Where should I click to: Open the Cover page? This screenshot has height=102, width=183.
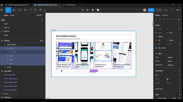(x=6, y=24)
